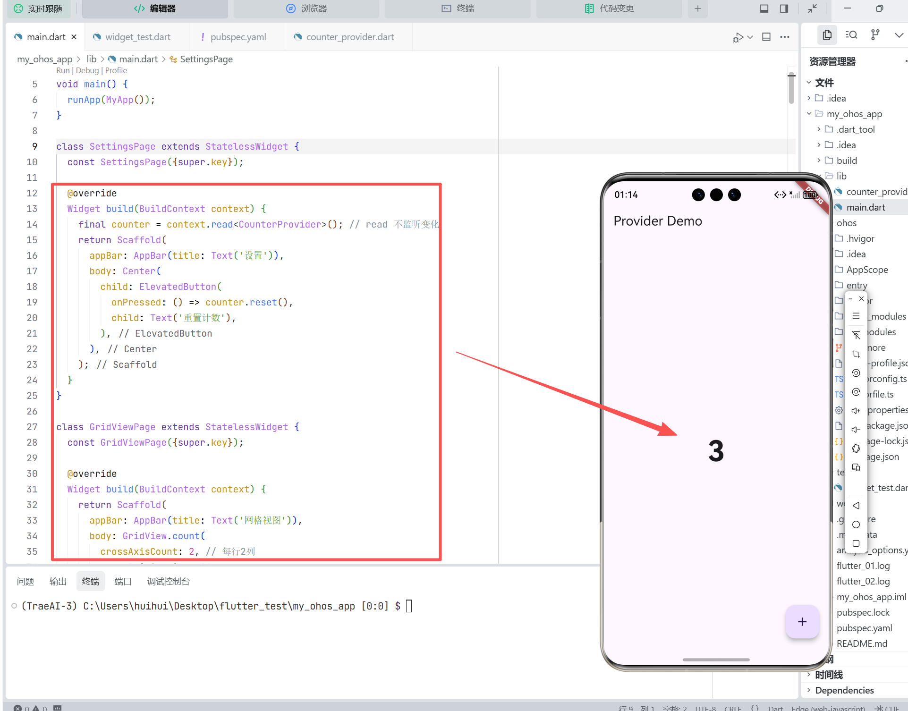Expand the build folder
Viewport: 908px width, 711px height.
846,161
